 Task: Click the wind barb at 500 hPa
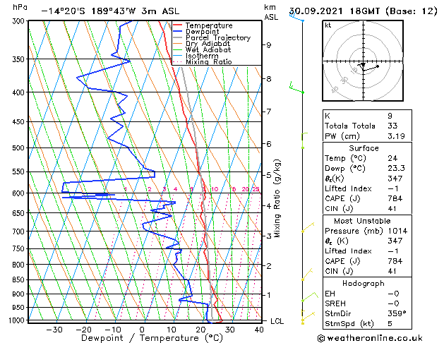[304, 140]
